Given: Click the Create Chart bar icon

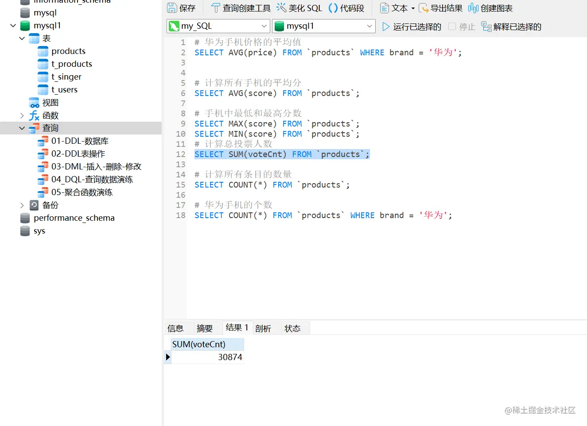Looking at the screenshot, I should click(473, 8).
